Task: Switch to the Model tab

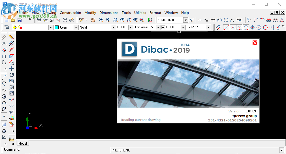Action: coord(23,144)
